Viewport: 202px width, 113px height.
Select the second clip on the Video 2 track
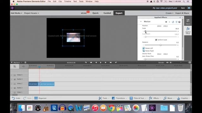click(x=46, y=84)
